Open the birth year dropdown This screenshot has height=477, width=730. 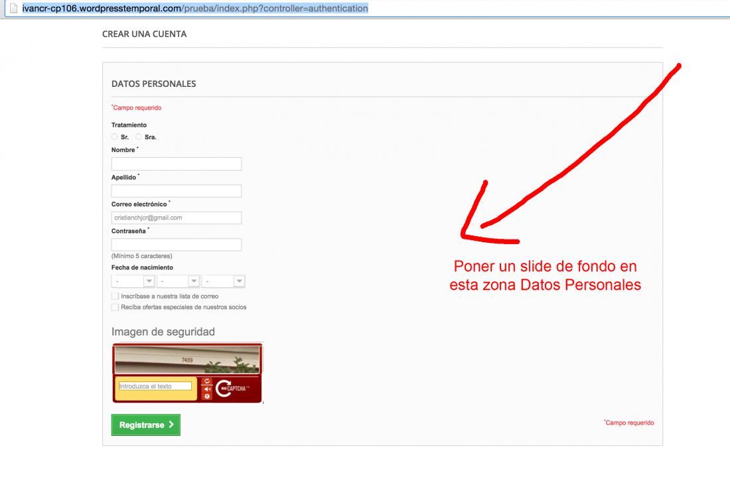(x=224, y=281)
